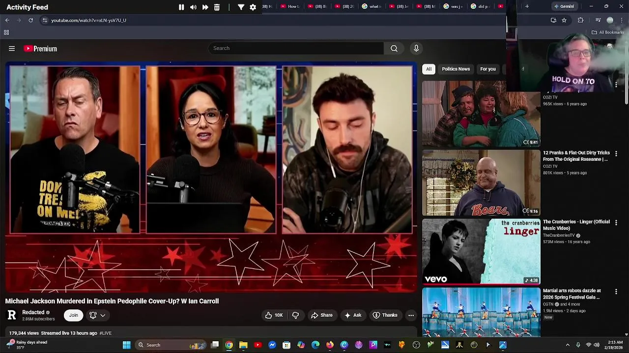Go back in browser history

point(7,20)
